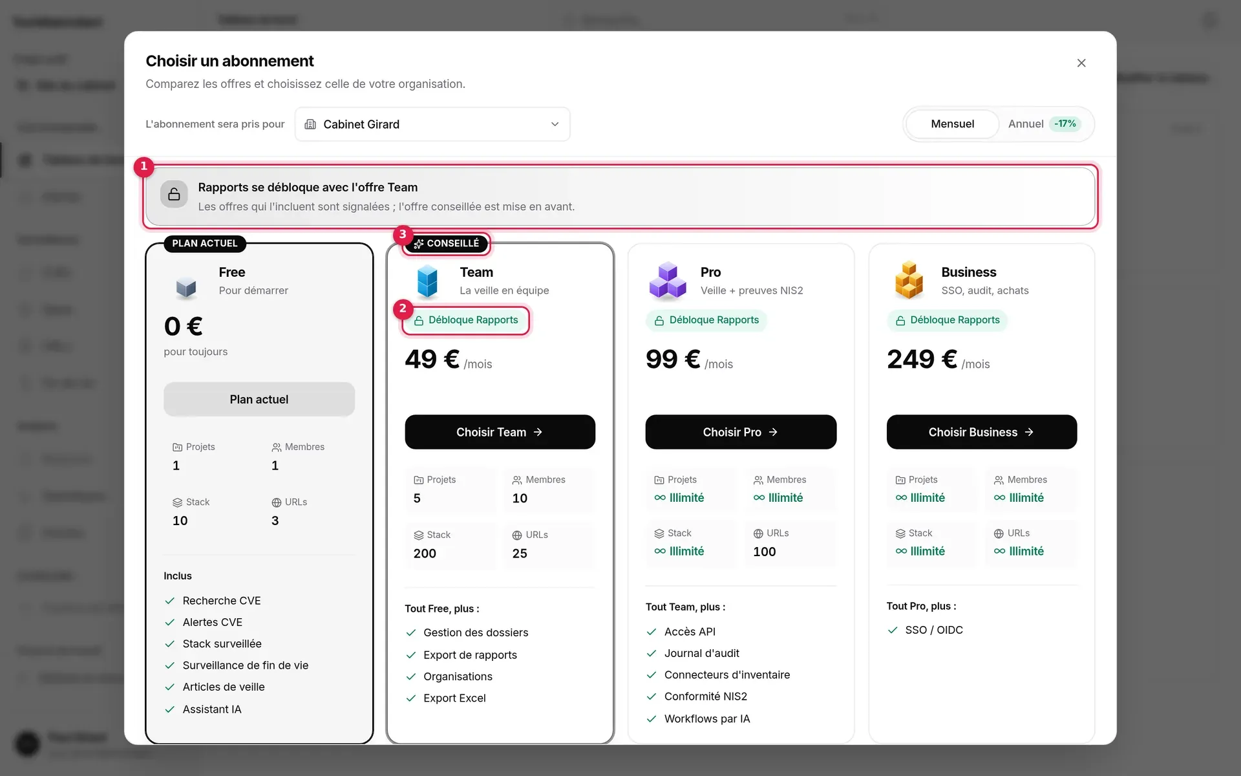Click the URLs globe icon in Business card
This screenshot has height=776, width=1241.
pyautogui.click(x=999, y=533)
